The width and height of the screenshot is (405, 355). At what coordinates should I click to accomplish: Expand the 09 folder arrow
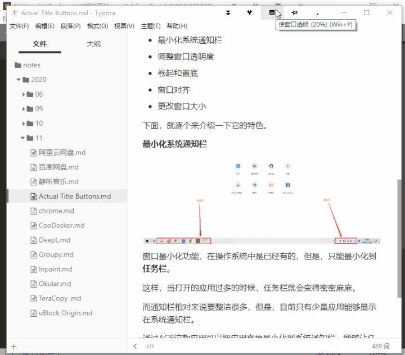pos(24,109)
